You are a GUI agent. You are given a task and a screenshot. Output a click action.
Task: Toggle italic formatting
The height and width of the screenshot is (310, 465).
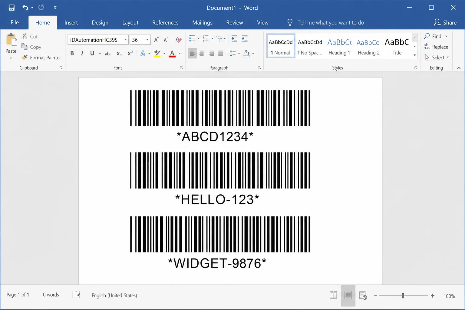tap(82, 54)
